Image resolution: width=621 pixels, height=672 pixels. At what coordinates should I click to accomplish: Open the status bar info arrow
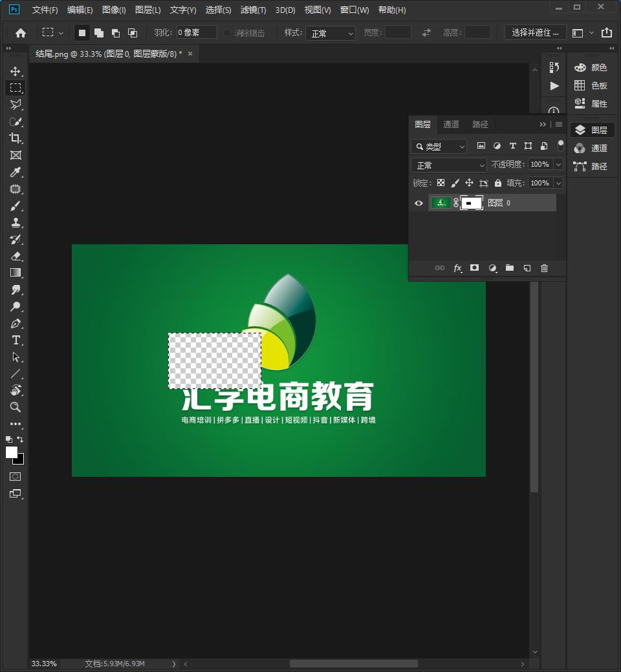(174, 664)
